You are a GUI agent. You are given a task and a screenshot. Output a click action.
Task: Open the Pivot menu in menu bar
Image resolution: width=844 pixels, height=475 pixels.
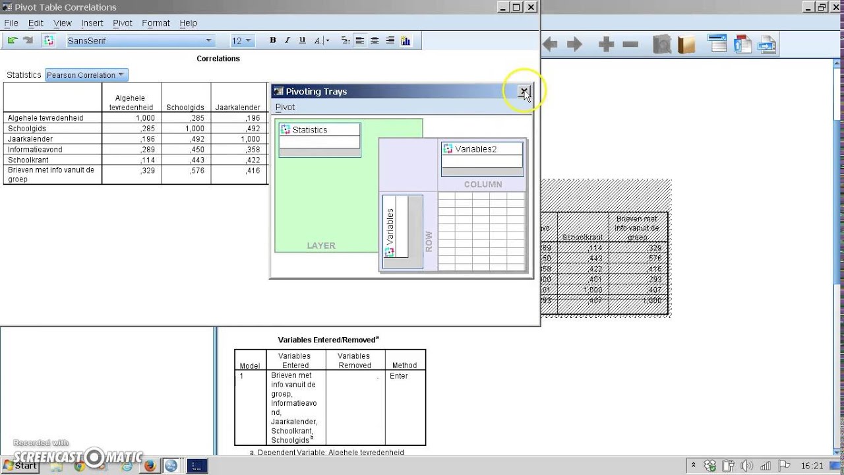123,22
